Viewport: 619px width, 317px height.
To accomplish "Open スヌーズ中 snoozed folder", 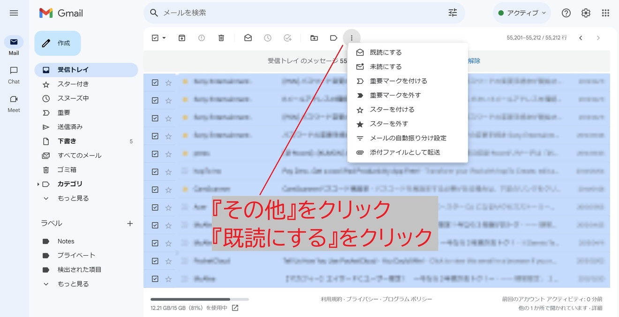I will tap(86, 98).
